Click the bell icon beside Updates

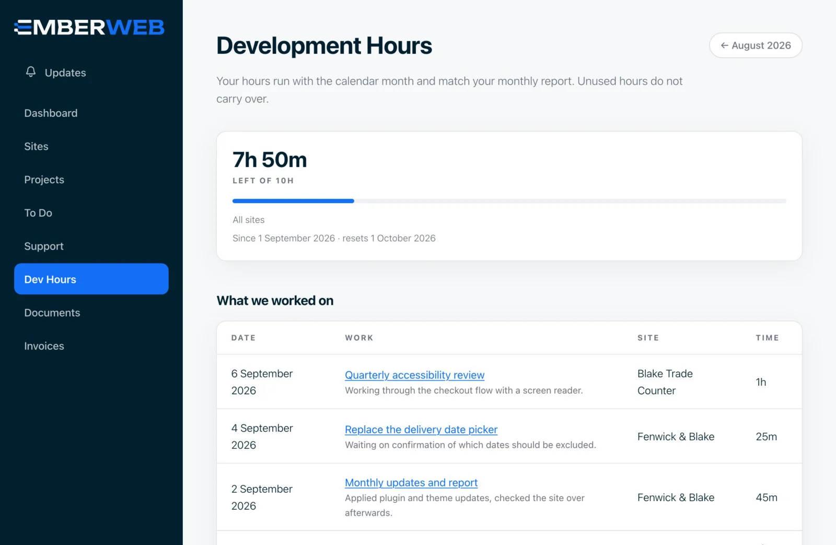click(31, 72)
